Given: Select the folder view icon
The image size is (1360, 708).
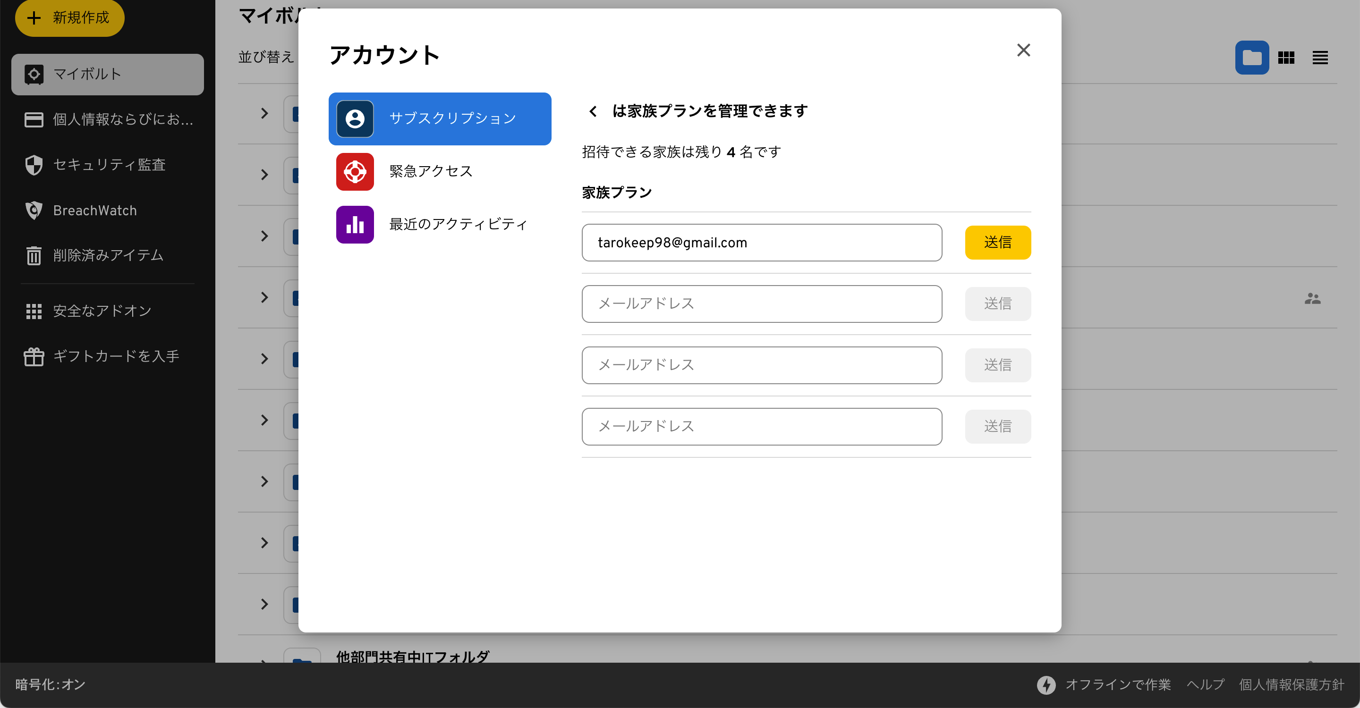Looking at the screenshot, I should pyautogui.click(x=1251, y=58).
